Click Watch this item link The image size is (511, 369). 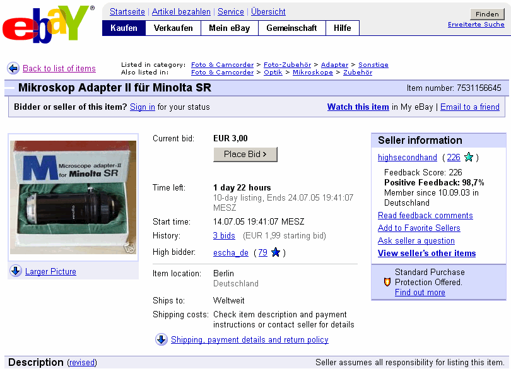pyautogui.click(x=358, y=107)
